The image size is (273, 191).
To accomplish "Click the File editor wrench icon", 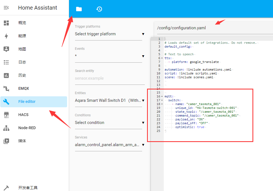I will point(6,102).
